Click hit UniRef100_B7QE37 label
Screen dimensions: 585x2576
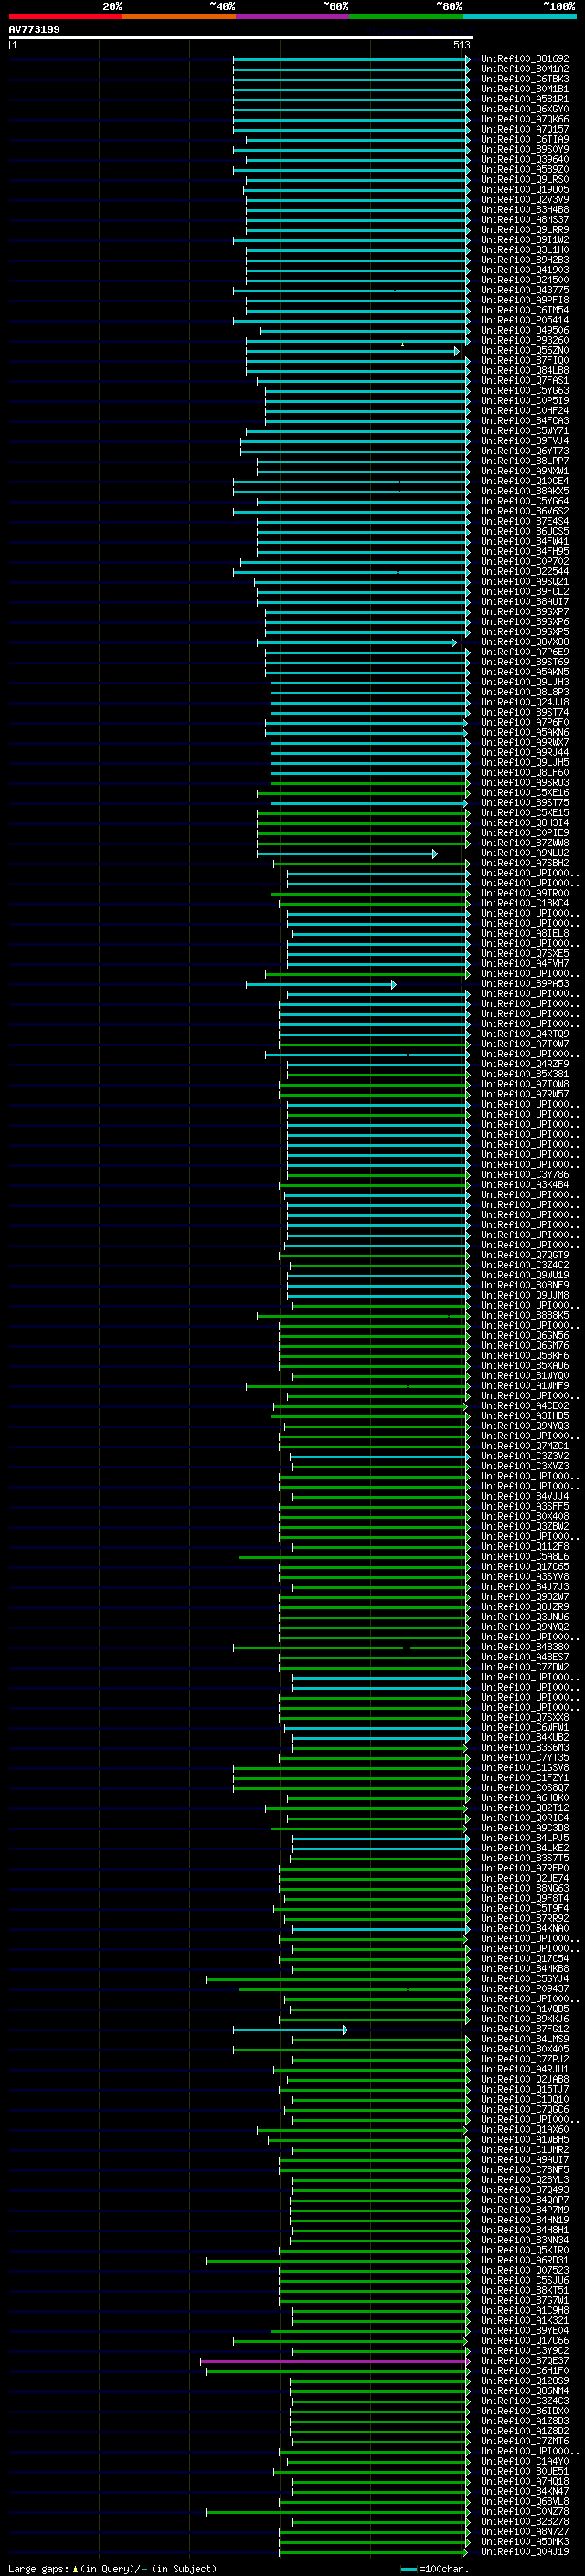coord(524,2361)
